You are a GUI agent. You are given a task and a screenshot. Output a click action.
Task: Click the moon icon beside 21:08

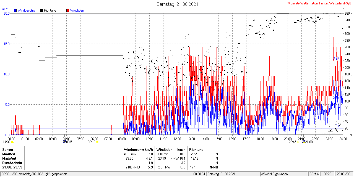(x=303, y=142)
